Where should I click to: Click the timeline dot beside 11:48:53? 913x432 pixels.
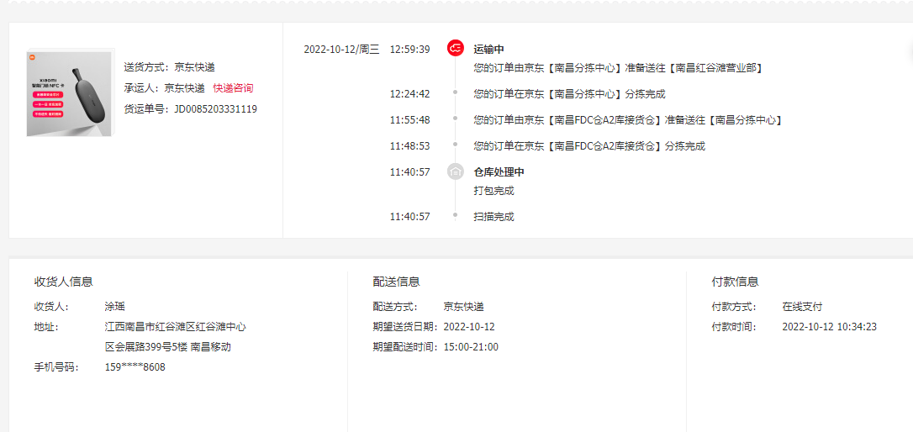click(x=456, y=144)
